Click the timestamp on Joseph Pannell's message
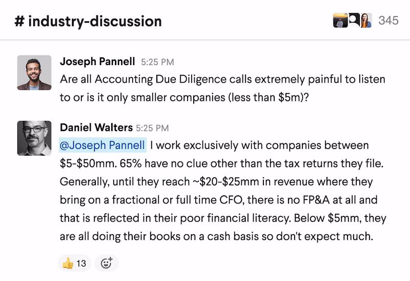This screenshot has width=410, height=281. point(157,63)
